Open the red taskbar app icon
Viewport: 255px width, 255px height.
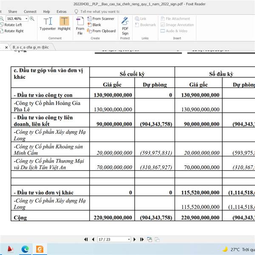10,249
